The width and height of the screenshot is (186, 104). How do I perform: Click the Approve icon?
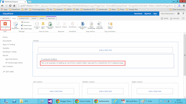pos(58,24)
